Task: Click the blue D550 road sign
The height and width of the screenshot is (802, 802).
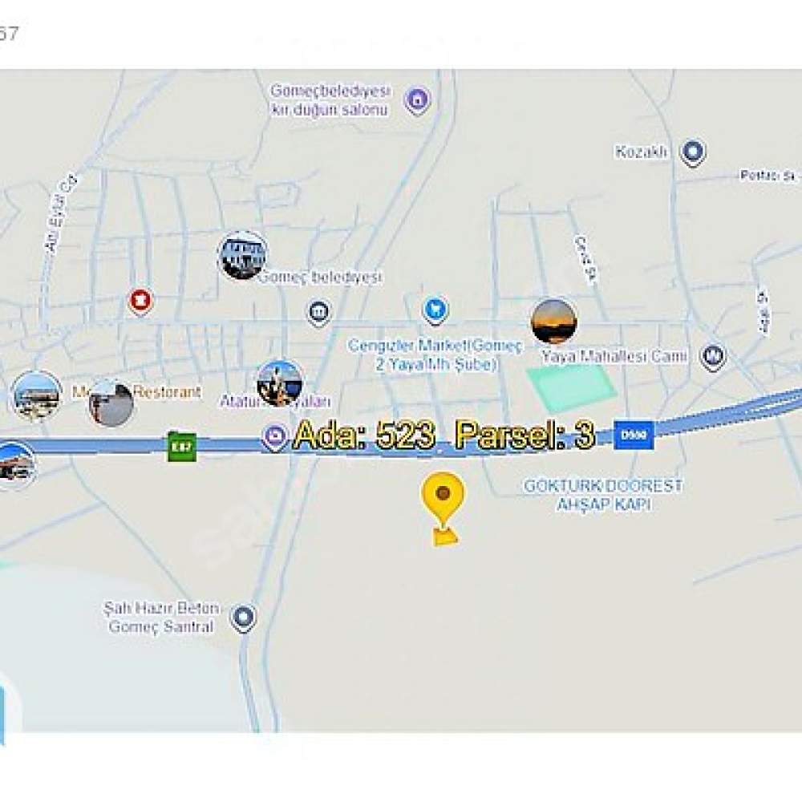Action: pyautogui.click(x=634, y=435)
